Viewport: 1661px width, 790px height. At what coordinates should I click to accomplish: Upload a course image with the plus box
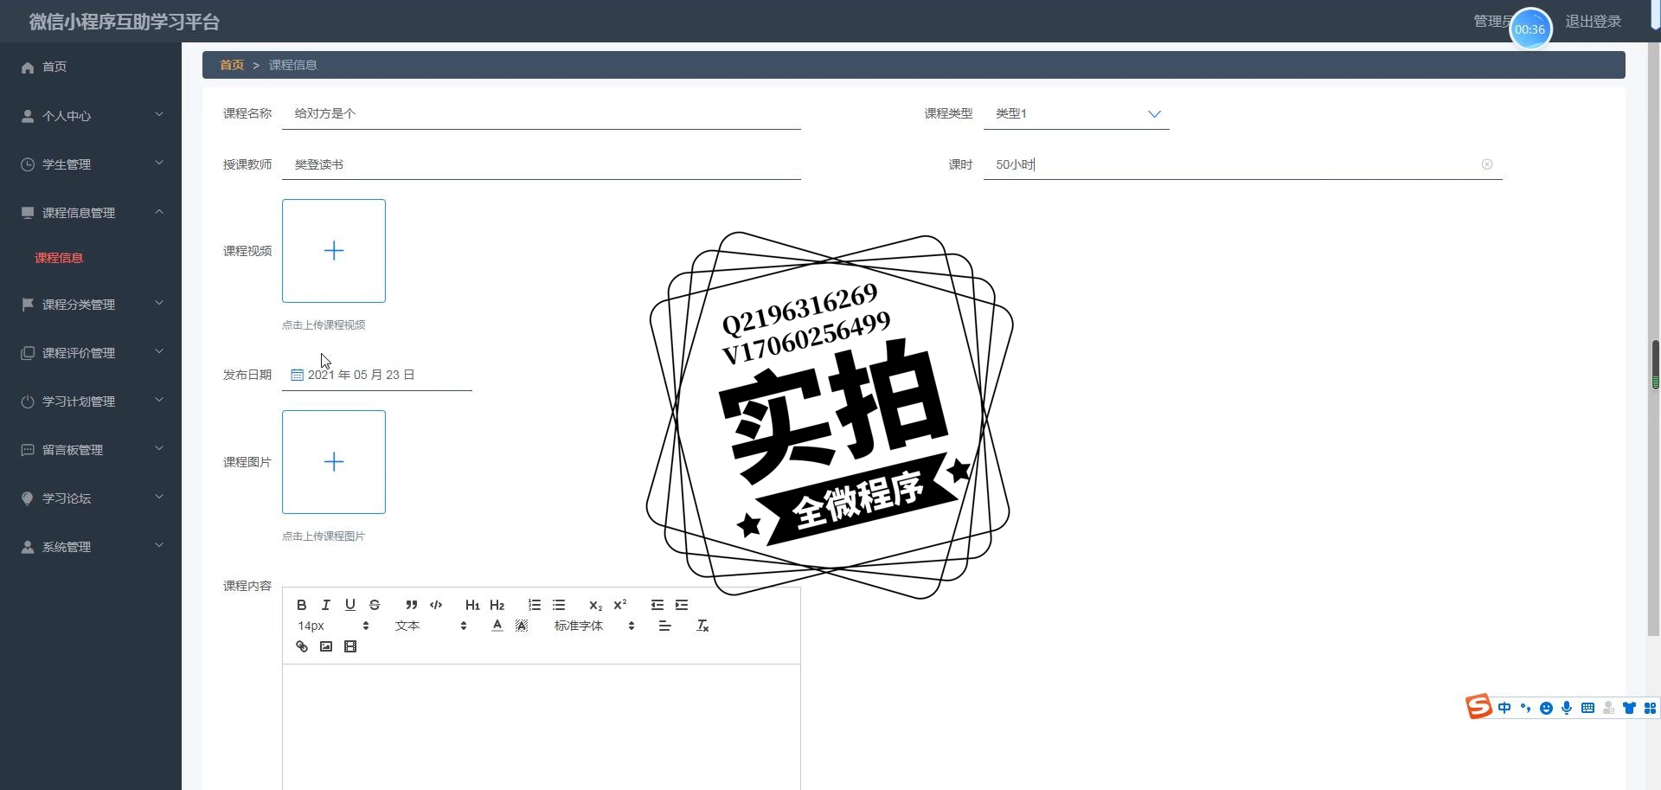pyautogui.click(x=334, y=462)
